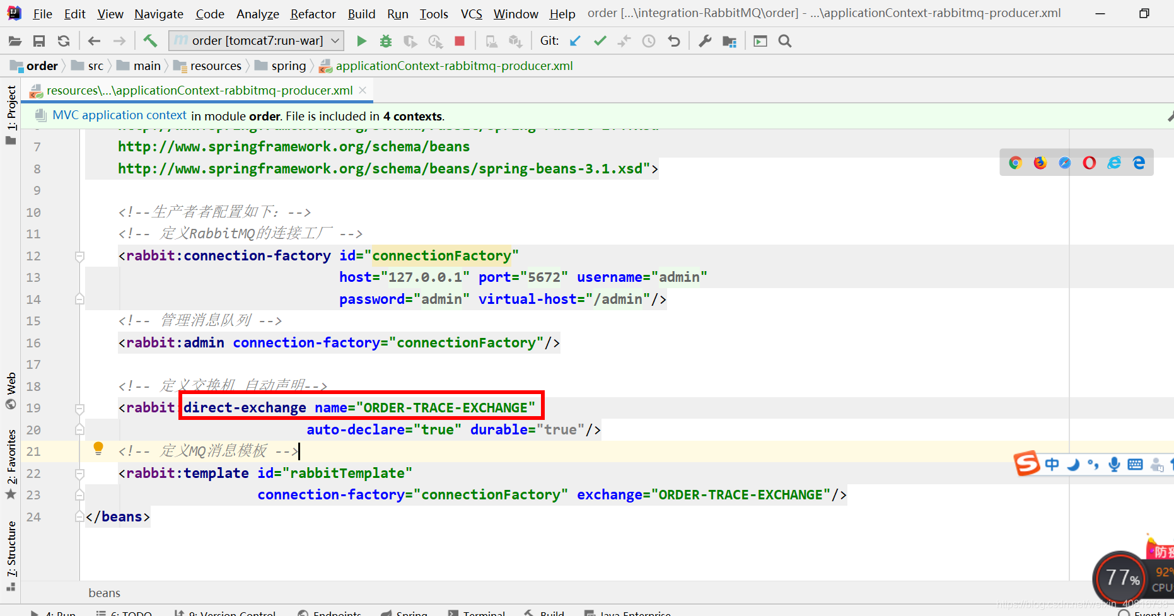Image resolution: width=1174 pixels, height=616 pixels.
Task: Navigate back with the left arrow icon
Action: pyautogui.click(x=94, y=41)
